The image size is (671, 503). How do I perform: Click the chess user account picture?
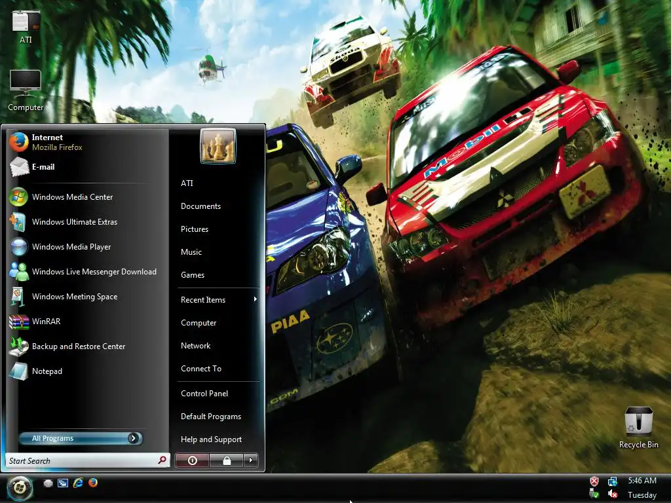[x=218, y=146]
